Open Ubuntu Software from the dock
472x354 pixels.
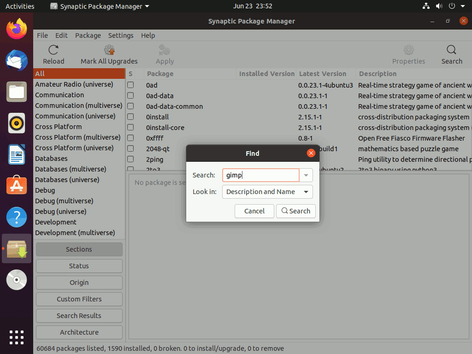(x=17, y=186)
